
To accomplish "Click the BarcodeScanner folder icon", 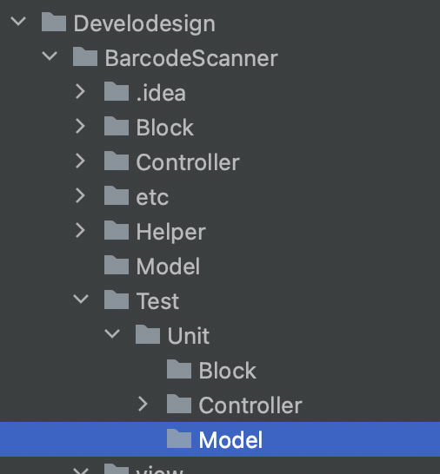I will pyautogui.click(x=85, y=56).
